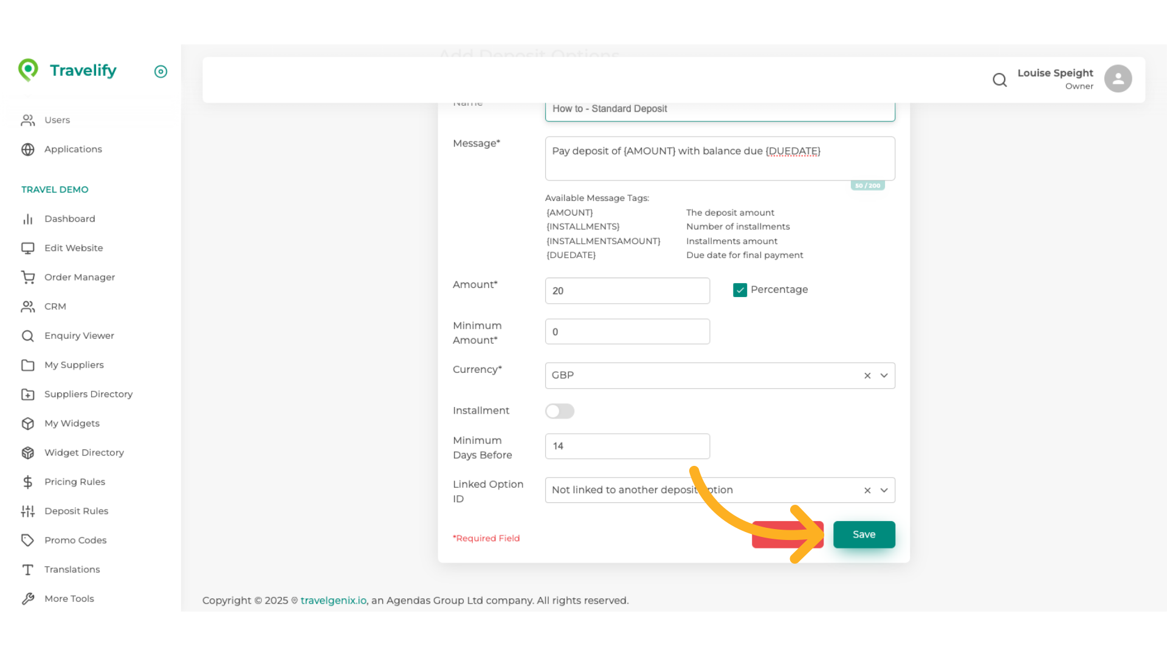Clear the GBP currency selection
Image resolution: width=1167 pixels, height=656 pixels.
(x=867, y=375)
